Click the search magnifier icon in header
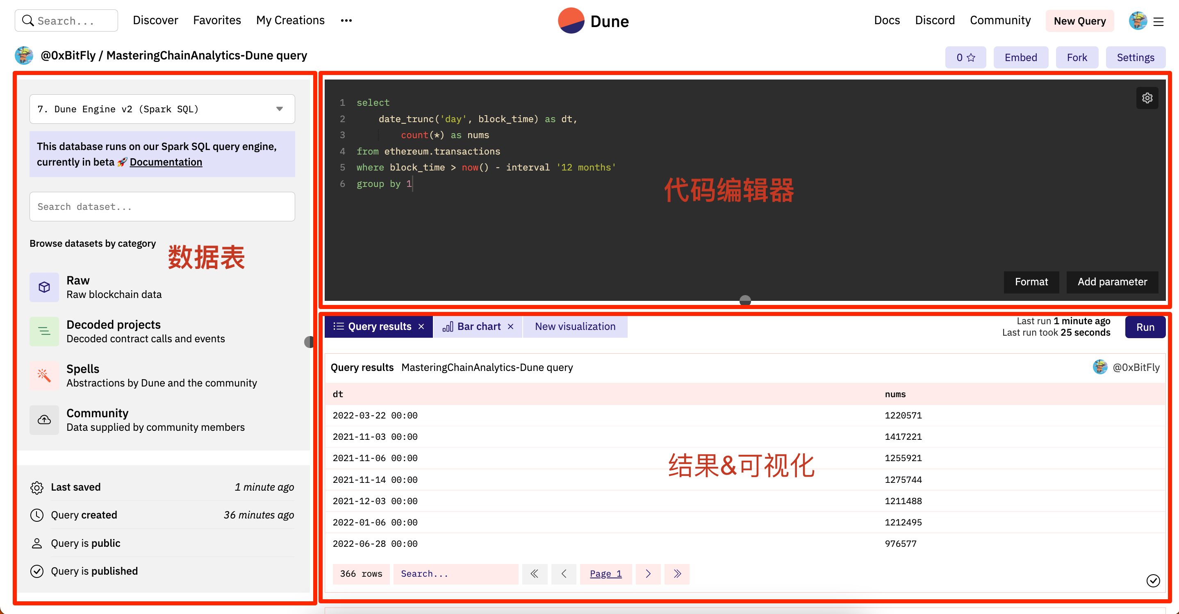This screenshot has width=1179, height=614. [x=28, y=20]
